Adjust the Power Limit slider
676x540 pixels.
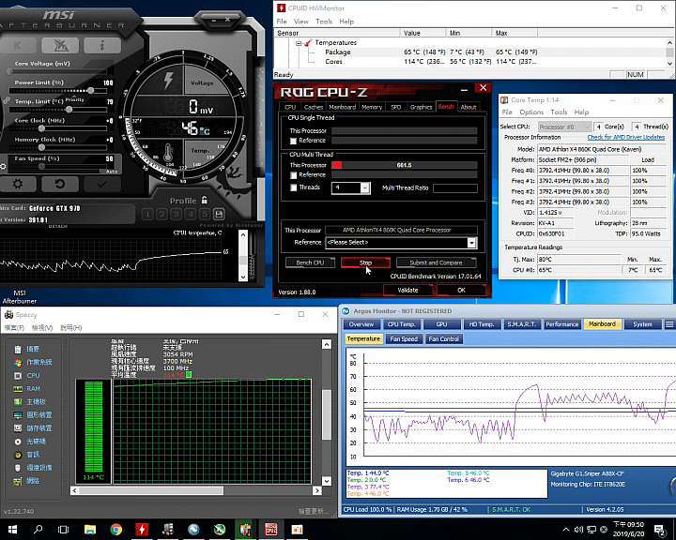tap(90, 90)
